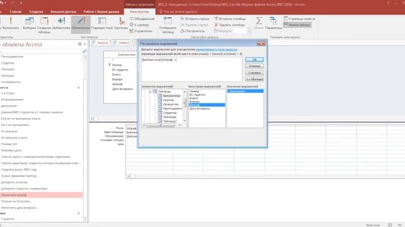The height and width of the screenshot is (227, 405).
Task: Collapse the bottom group above Студенты
Action: tap(78, 213)
